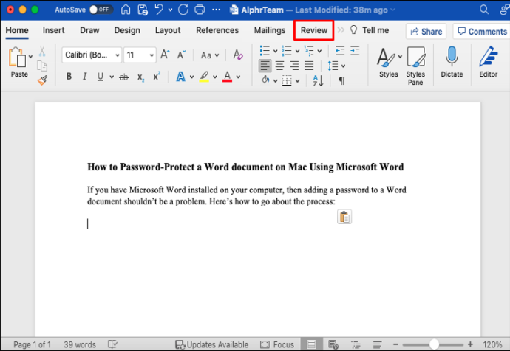This screenshot has width=510, height=351.
Task: Click Increase Indent icon
Action: point(355,51)
